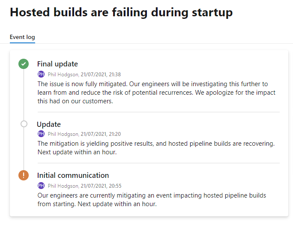This screenshot has width=293, height=225.
Task: Click Phil Hodgson name on 20:55 entry
Action: click(x=63, y=186)
